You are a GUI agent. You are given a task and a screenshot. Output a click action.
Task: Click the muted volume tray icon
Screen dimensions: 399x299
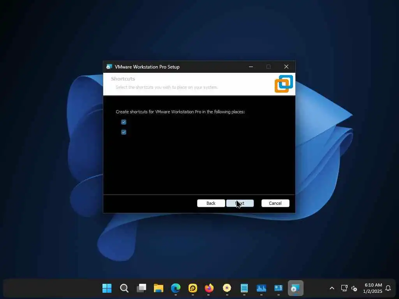pos(354,288)
